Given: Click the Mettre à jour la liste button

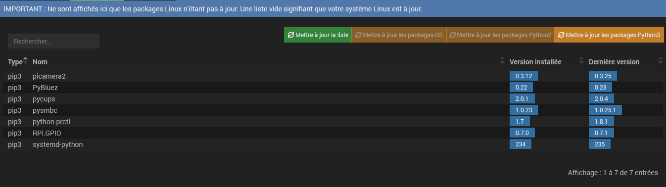Looking at the screenshot, I should tap(318, 35).
